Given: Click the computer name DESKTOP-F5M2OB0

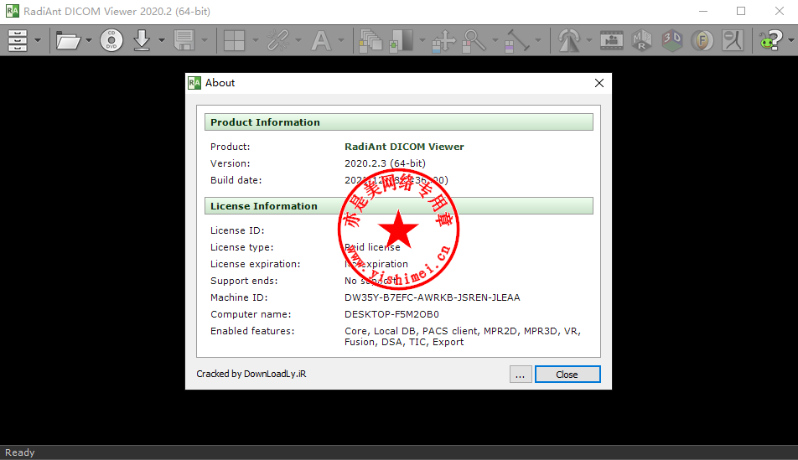Looking at the screenshot, I should 391,314.
